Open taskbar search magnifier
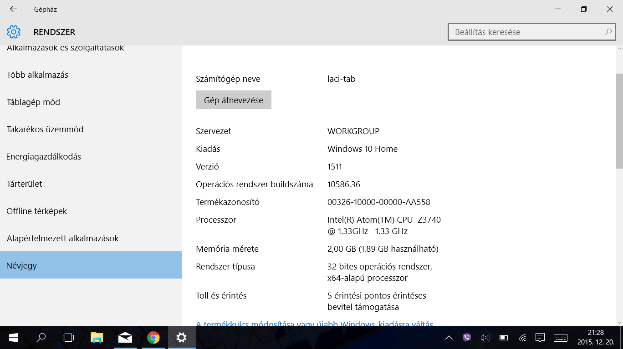Screen dimensions: 623x349 (x=41, y=338)
